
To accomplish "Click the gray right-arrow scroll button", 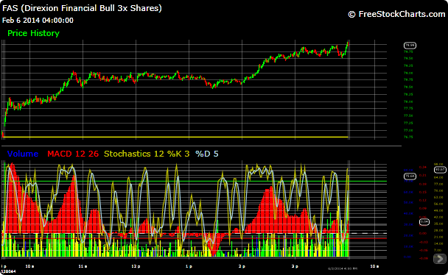I will pyautogui.click(x=440, y=259).
